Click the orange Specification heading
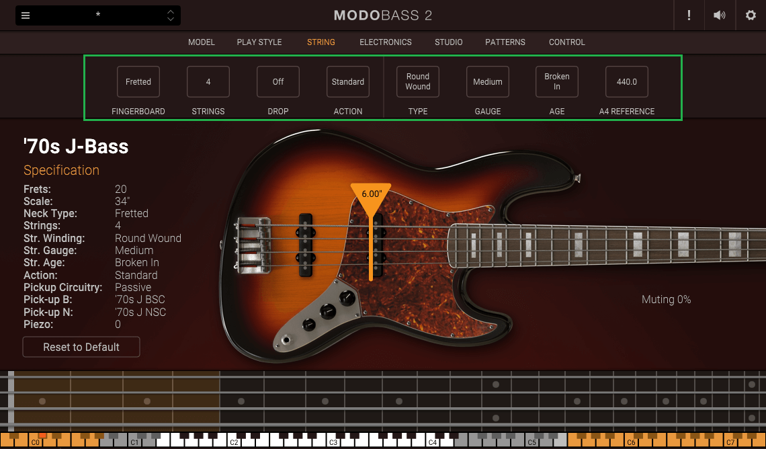766x449 pixels. tap(62, 170)
